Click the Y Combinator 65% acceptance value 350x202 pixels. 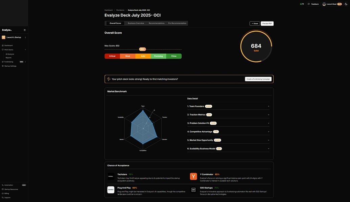coord(217,174)
